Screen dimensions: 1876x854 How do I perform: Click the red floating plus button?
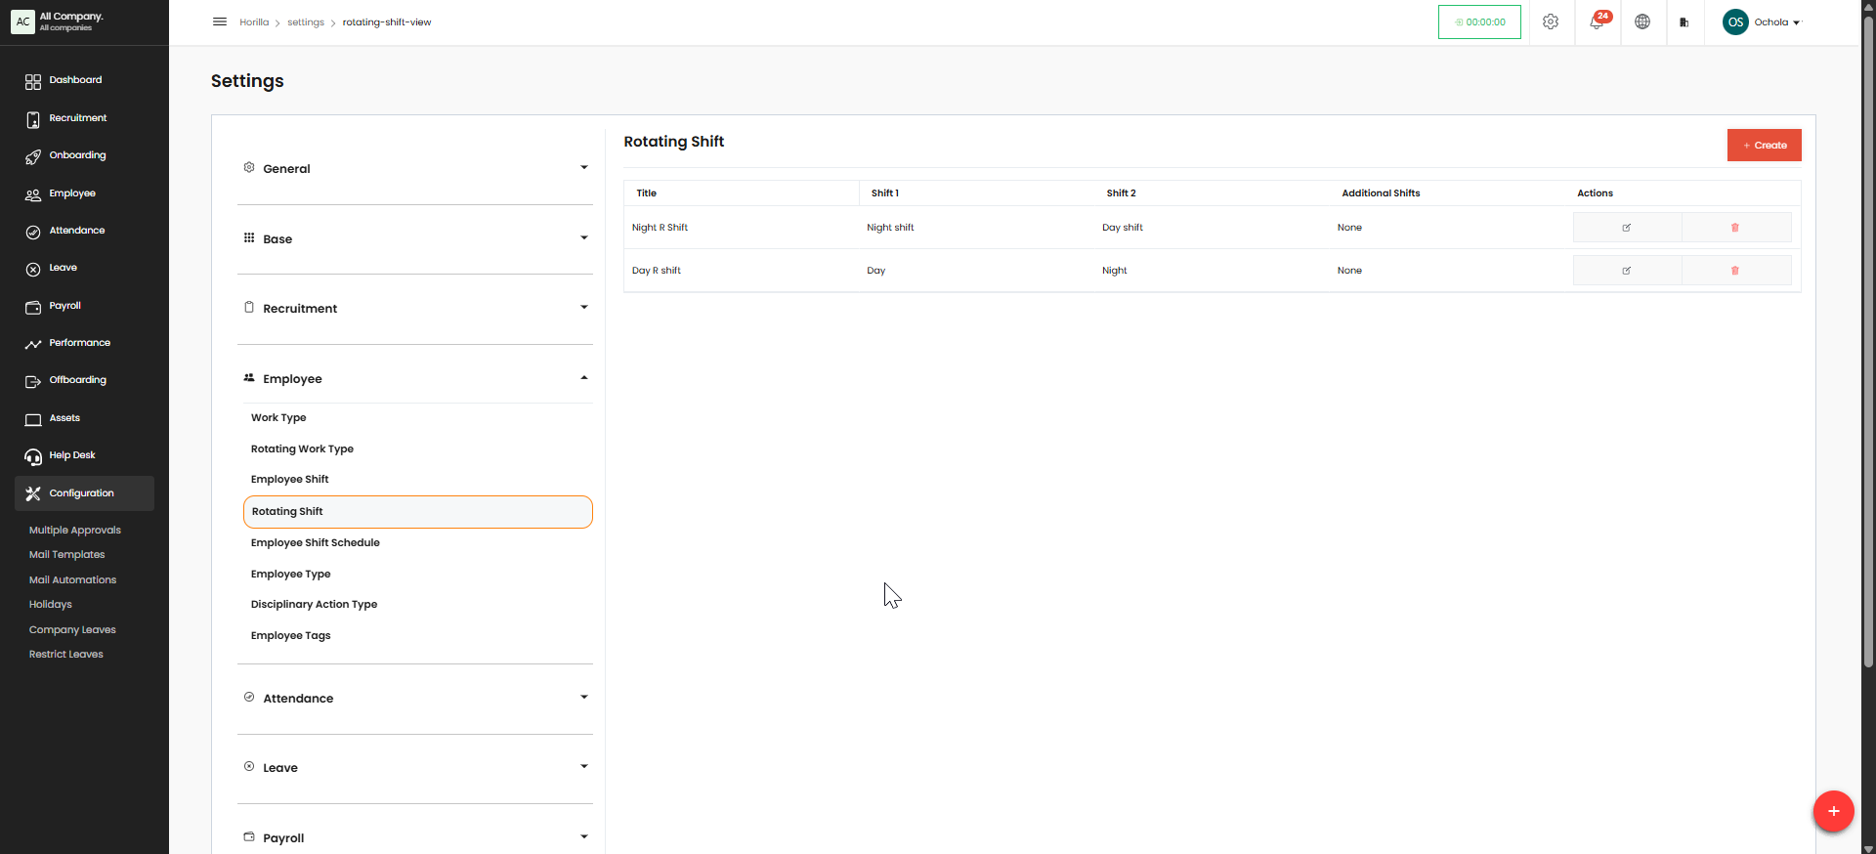coord(1833,811)
